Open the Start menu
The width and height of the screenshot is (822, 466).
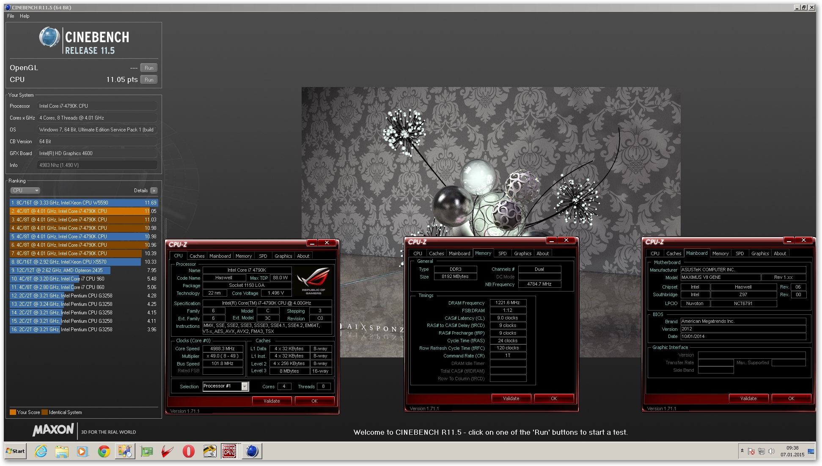point(15,451)
